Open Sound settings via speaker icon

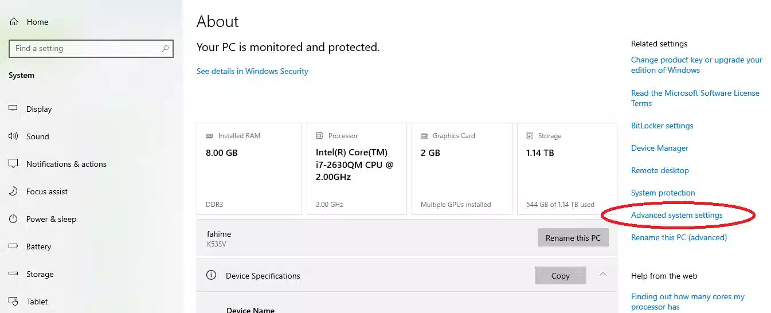pos(14,136)
